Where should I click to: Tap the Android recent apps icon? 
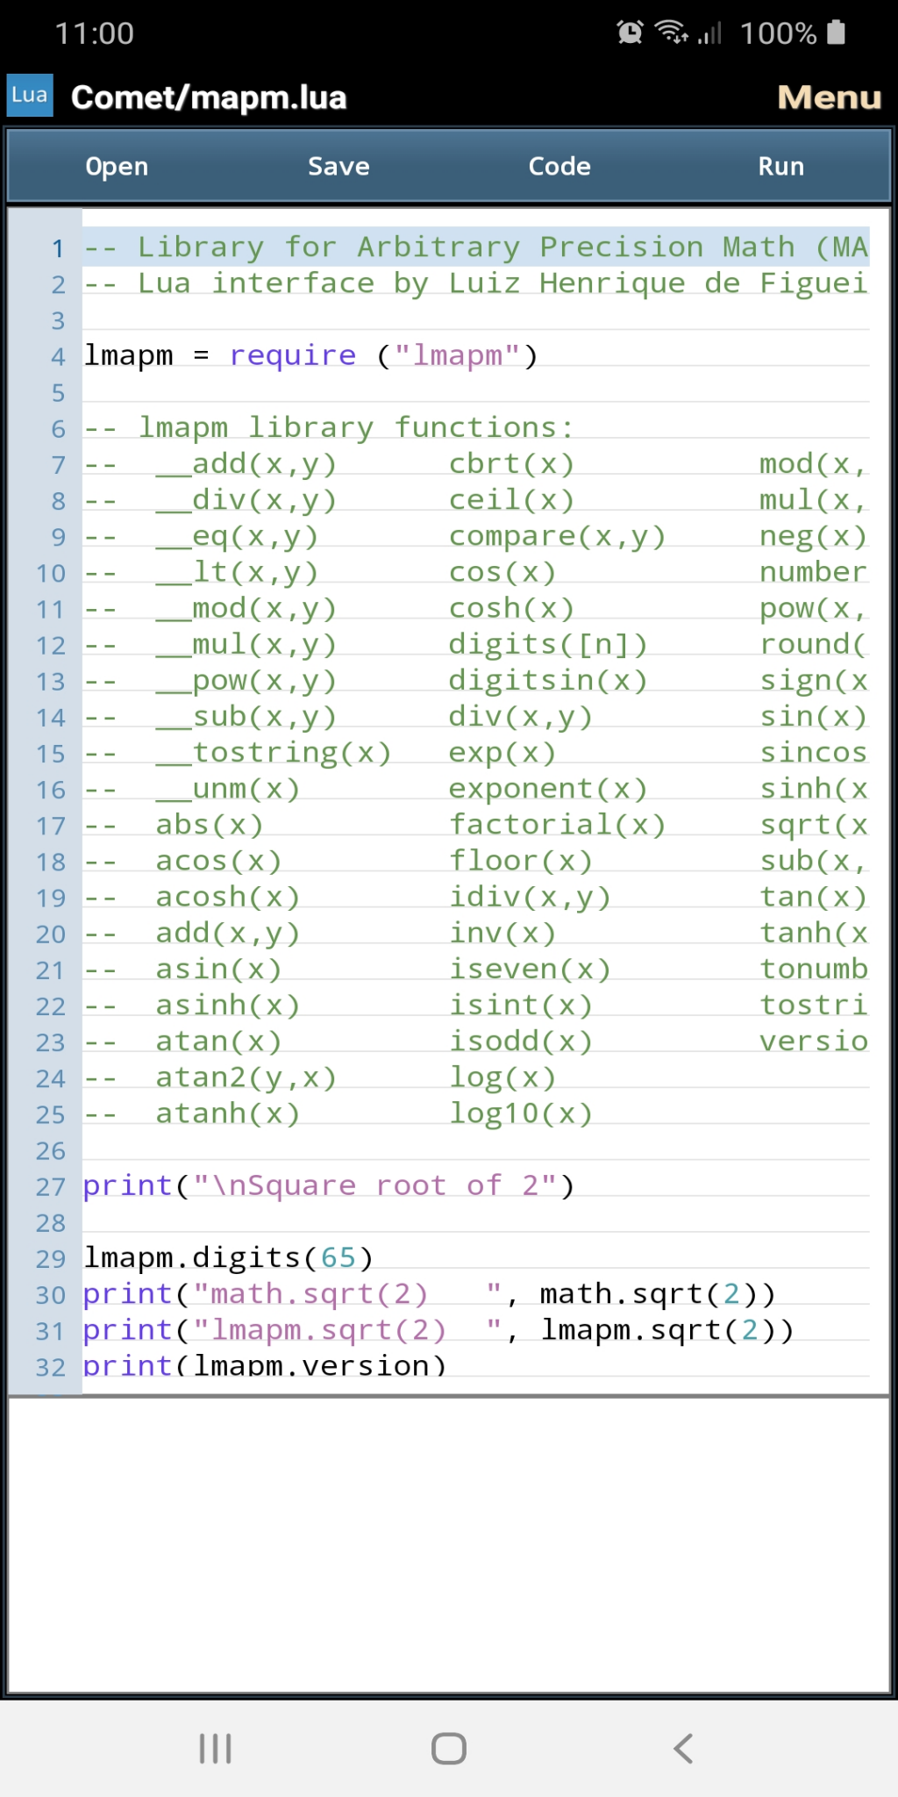click(215, 1748)
